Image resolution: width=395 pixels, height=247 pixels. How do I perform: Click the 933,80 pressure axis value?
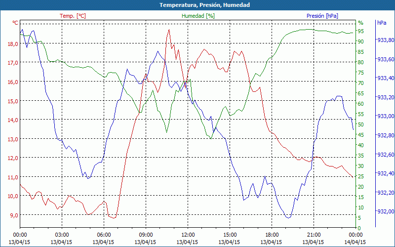[385, 40]
